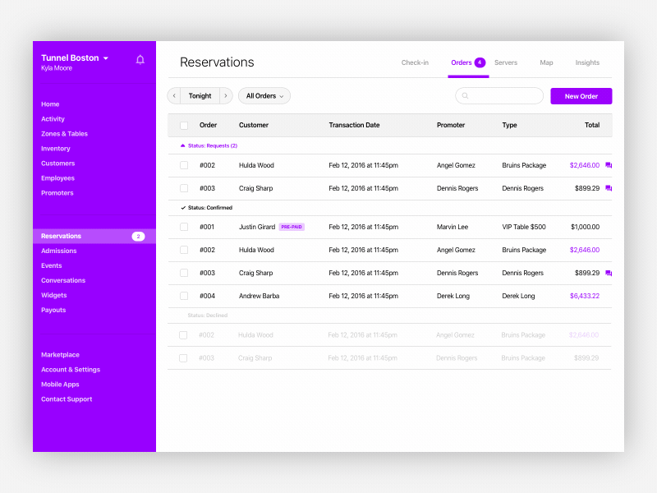Toggle the select-all checkbox in the table header
657x493 pixels.
(x=183, y=125)
